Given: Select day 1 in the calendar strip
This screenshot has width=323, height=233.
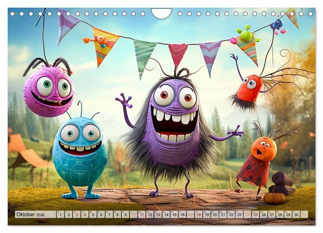Looking at the screenshot, I should tap(61, 214).
